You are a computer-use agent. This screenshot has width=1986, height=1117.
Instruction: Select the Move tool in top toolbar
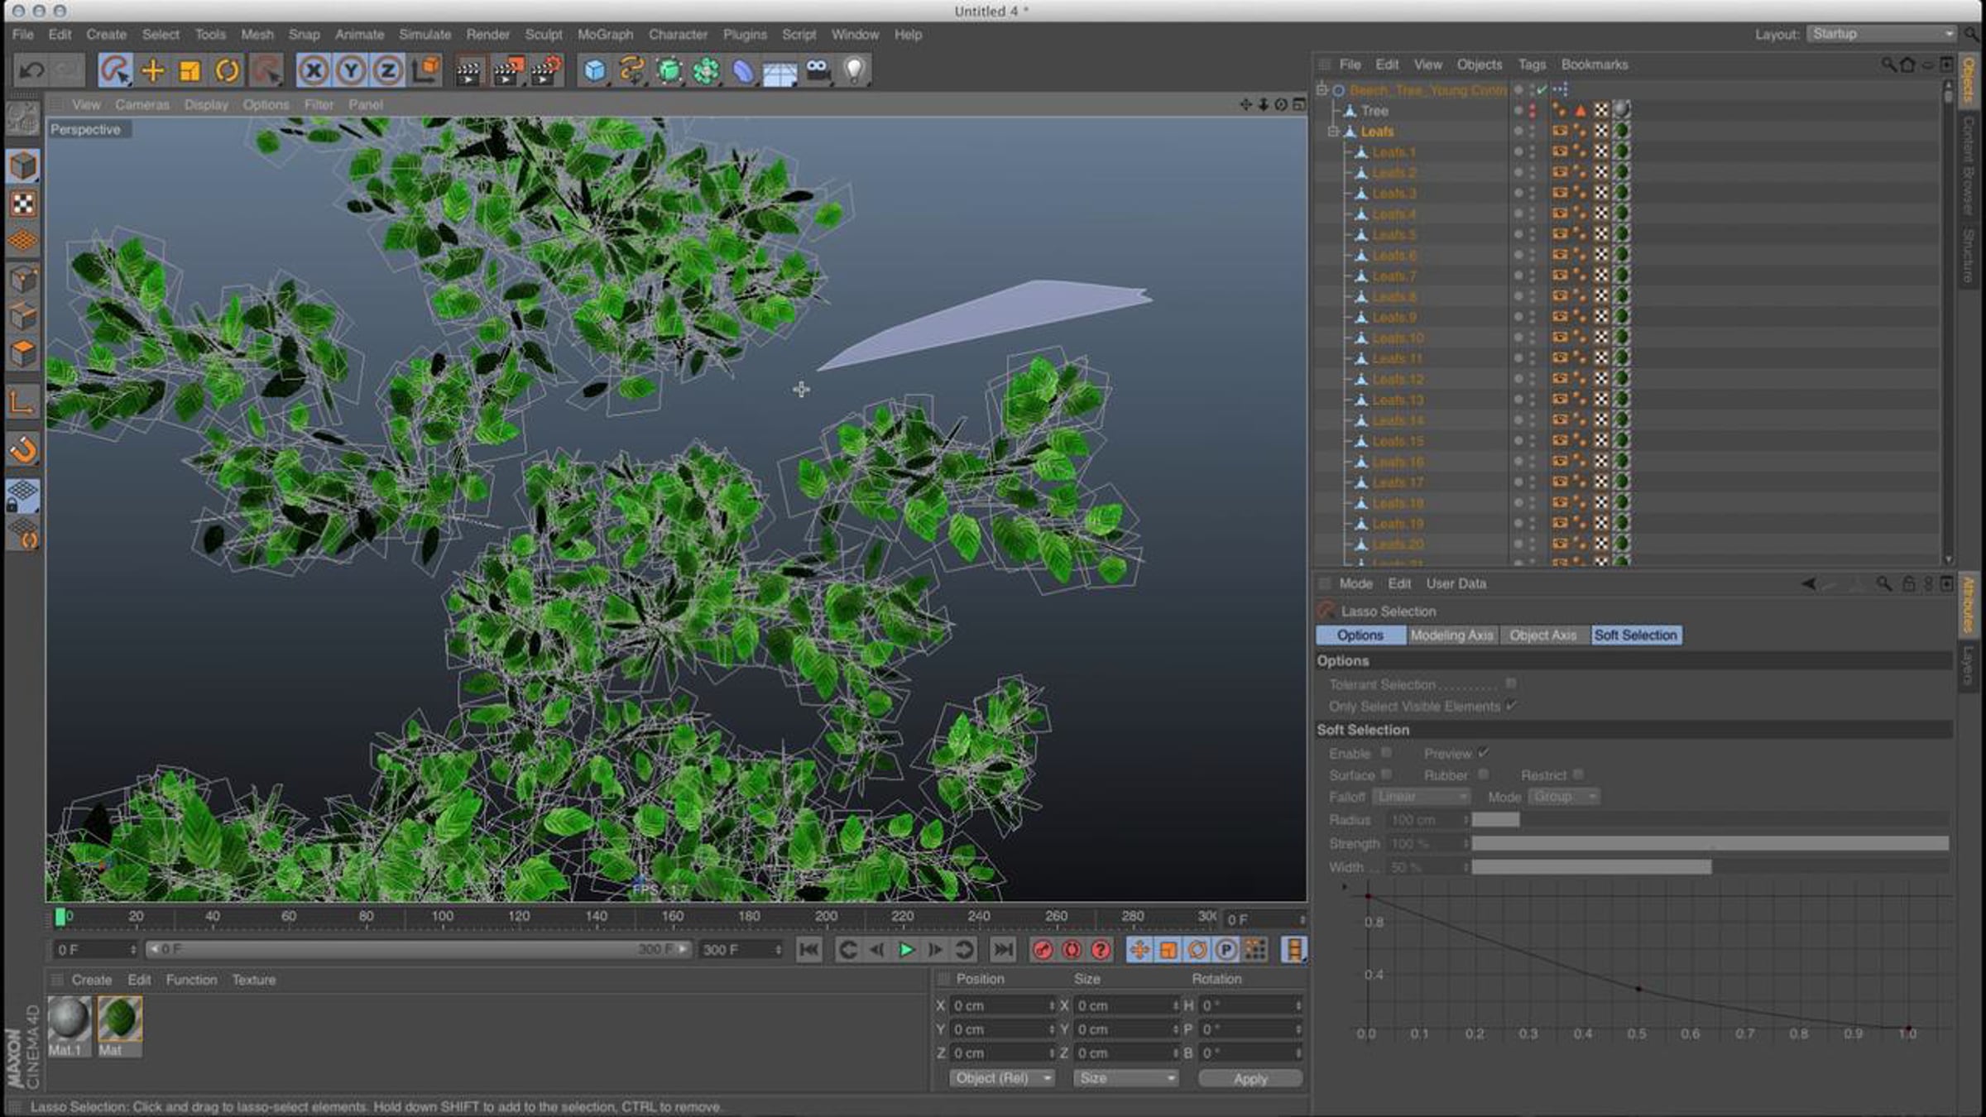[153, 71]
